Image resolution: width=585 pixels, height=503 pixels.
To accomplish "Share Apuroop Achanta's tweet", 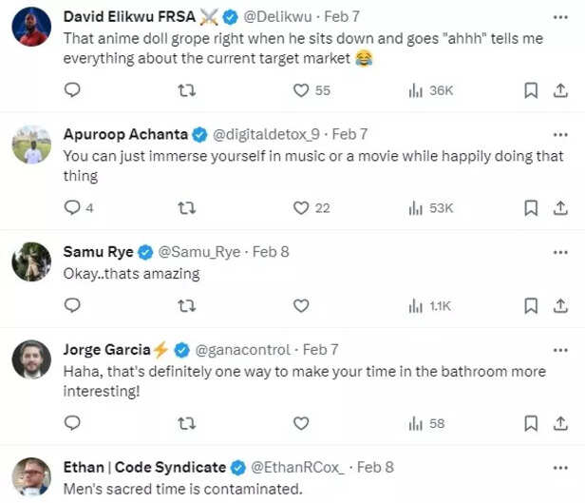I will pos(558,207).
